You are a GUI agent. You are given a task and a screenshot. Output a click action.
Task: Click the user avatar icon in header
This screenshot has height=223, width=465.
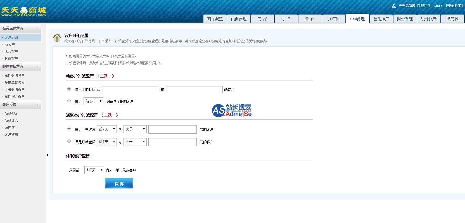[394, 6]
